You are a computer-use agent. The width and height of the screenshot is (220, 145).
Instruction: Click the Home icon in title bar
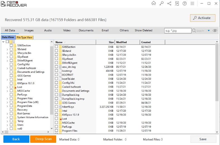point(154,4)
